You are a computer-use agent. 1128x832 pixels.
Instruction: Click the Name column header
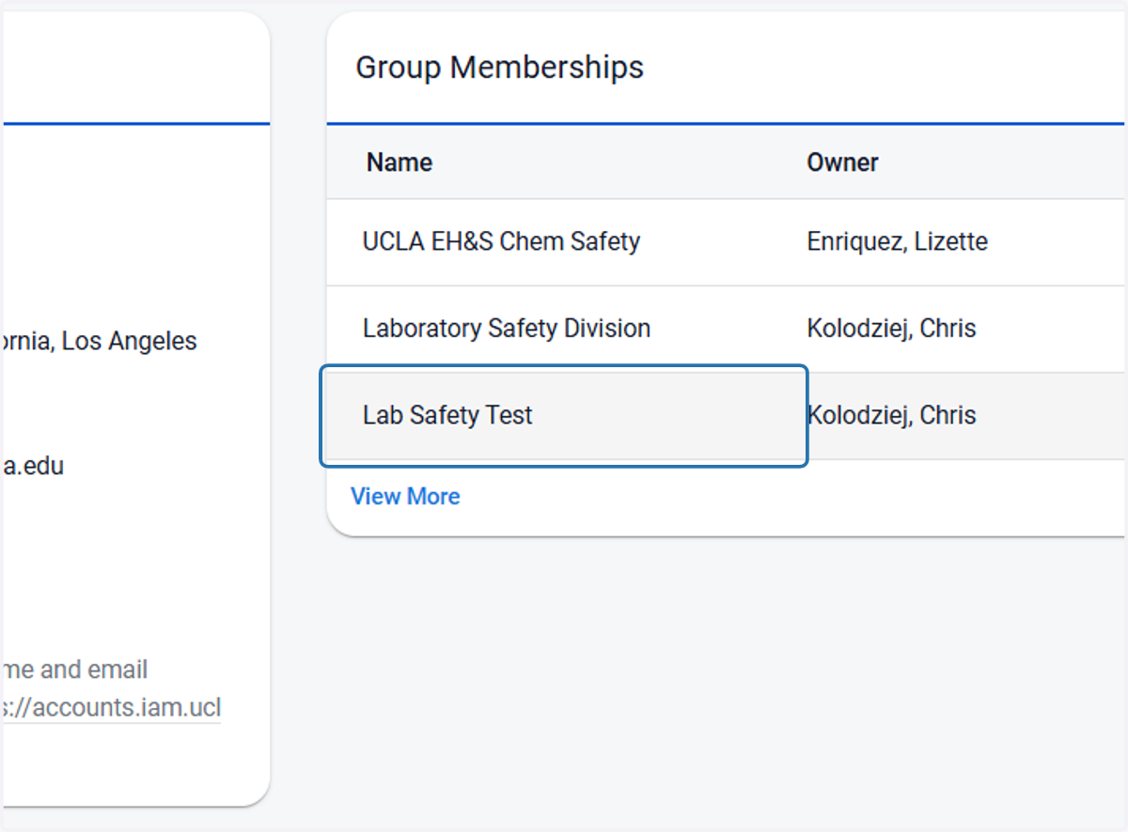click(399, 162)
